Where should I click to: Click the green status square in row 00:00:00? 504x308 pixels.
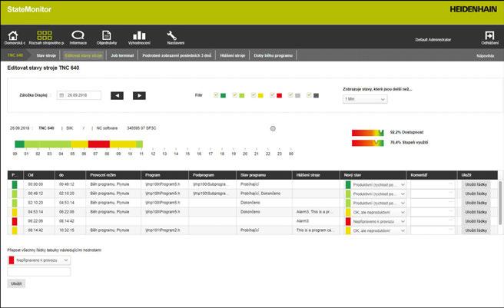click(x=15, y=184)
